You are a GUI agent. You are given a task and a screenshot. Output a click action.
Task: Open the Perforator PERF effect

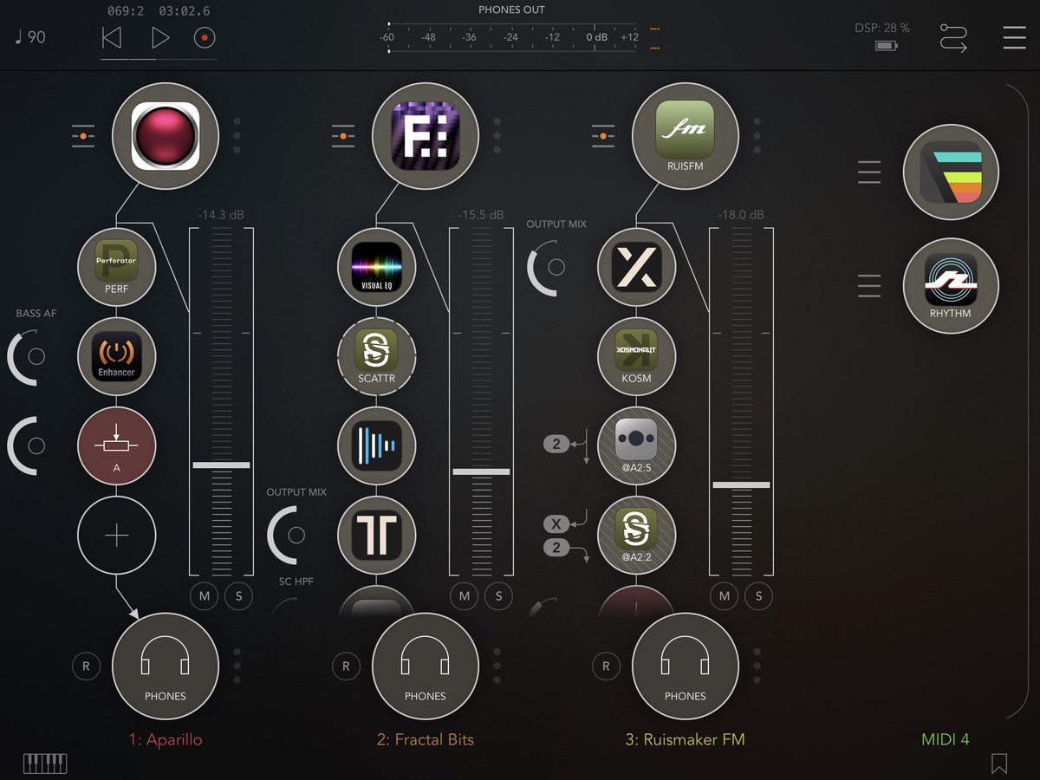point(117,267)
